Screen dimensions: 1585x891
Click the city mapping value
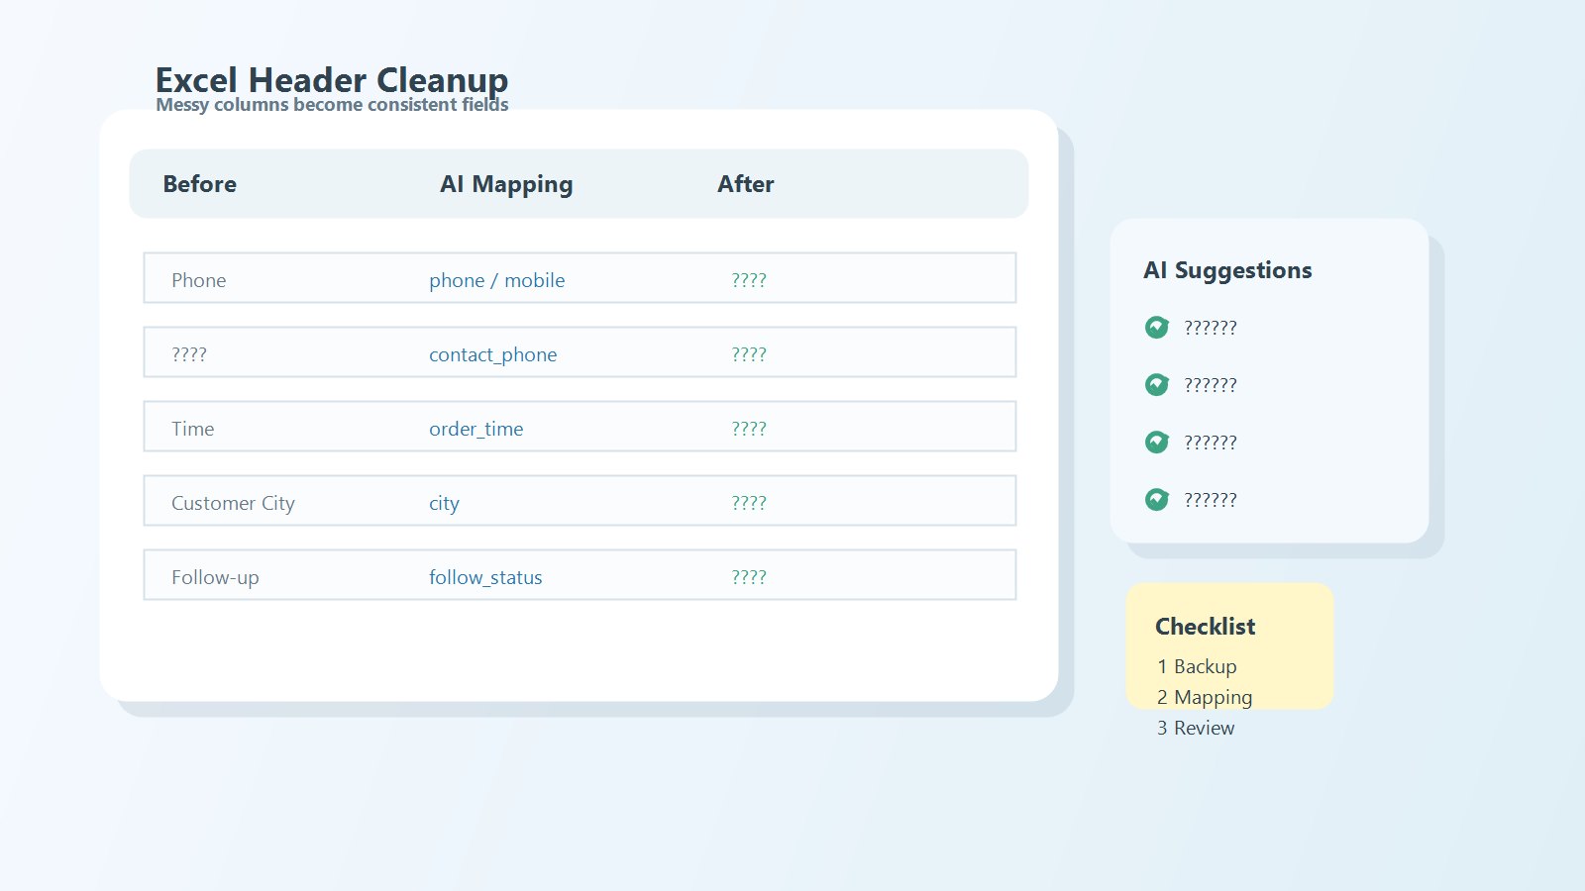[444, 503]
